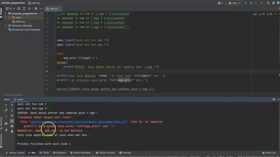The height and width of the screenshot is (157, 280).
Task: Expand all items in Project panel
Action: pos(24,9)
